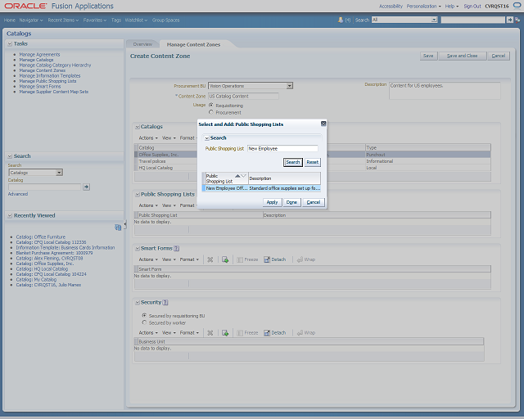The height and width of the screenshot is (419, 524).
Task: Open the global Search category dropdown
Action: (434, 20)
